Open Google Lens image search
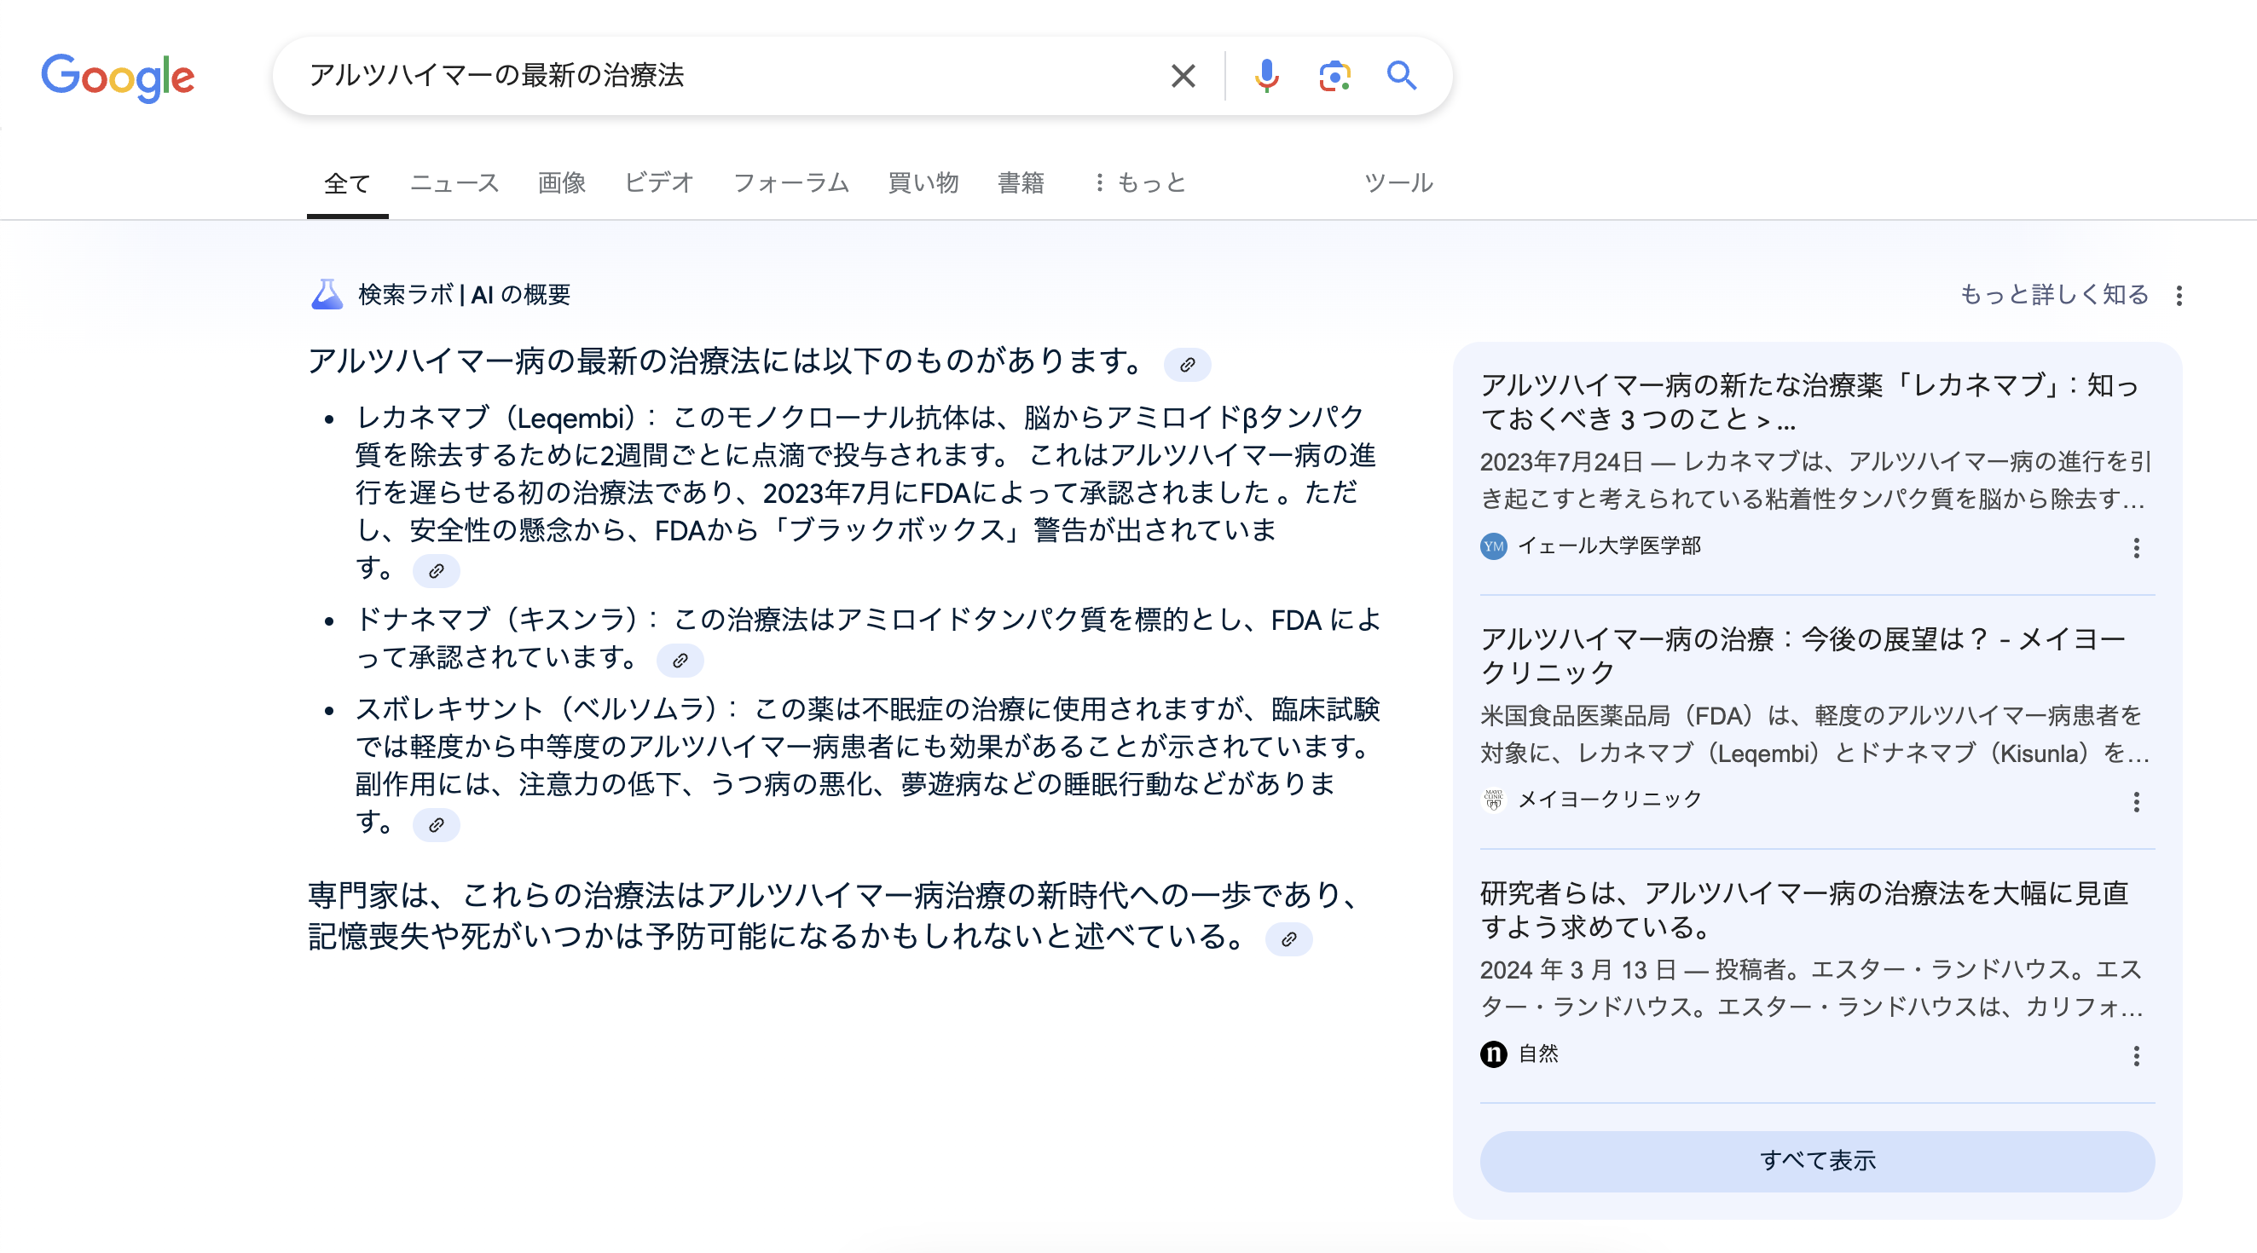Screen dimensions: 2257x1253 1333,76
